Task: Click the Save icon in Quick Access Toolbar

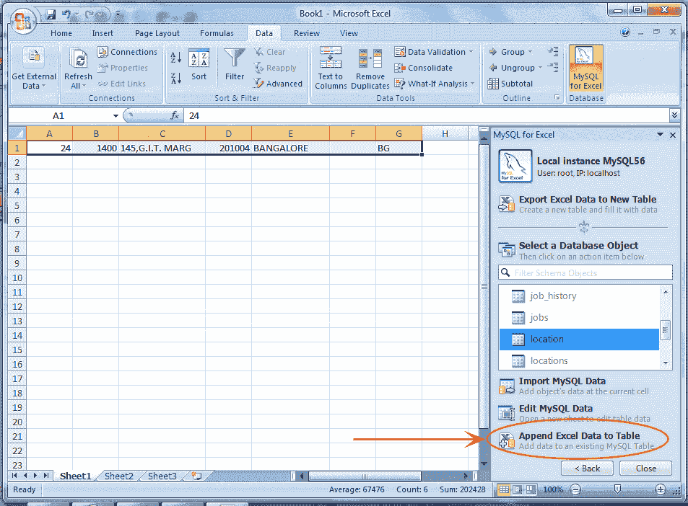Action: [x=49, y=13]
